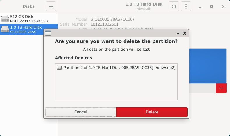
Task: Open the Disks application hamburger menu
Action: pyautogui.click(x=51, y=6)
